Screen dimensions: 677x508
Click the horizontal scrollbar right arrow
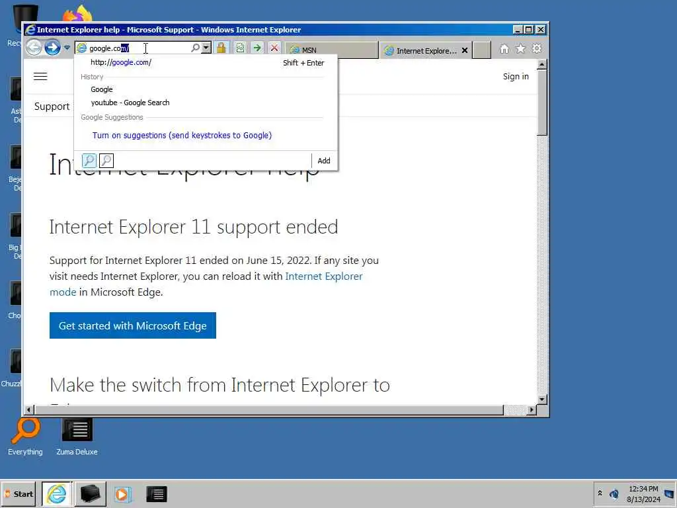click(532, 409)
